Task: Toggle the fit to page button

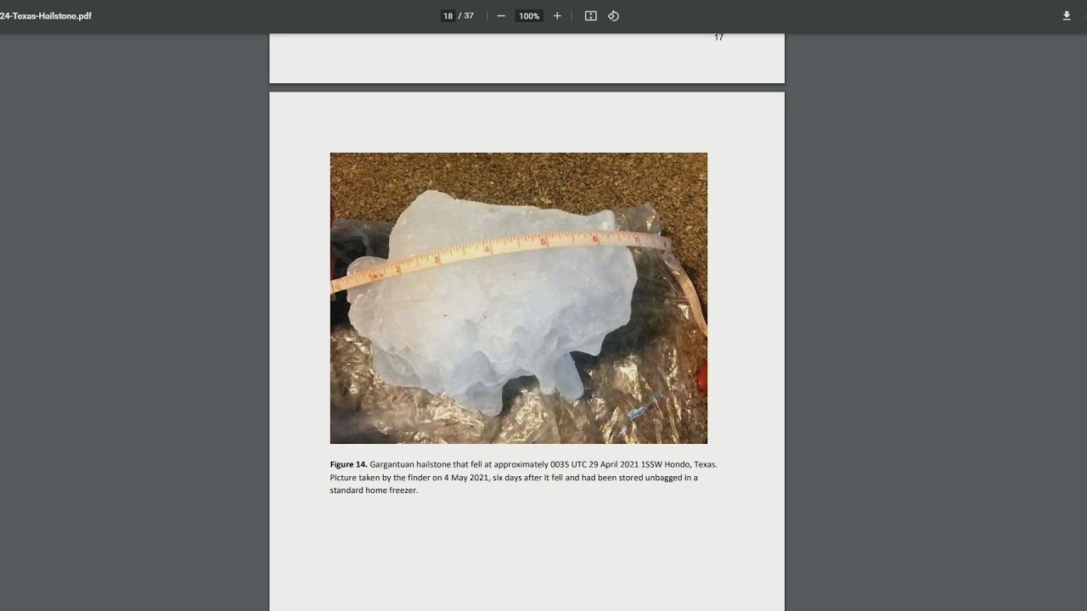Action: 591,16
